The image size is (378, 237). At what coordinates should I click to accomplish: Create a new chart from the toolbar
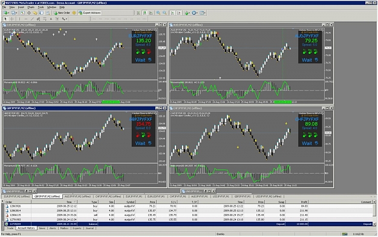pos(6,13)
